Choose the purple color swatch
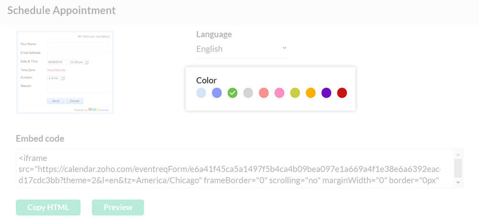 pyautogui.click(x=326, y=93)
